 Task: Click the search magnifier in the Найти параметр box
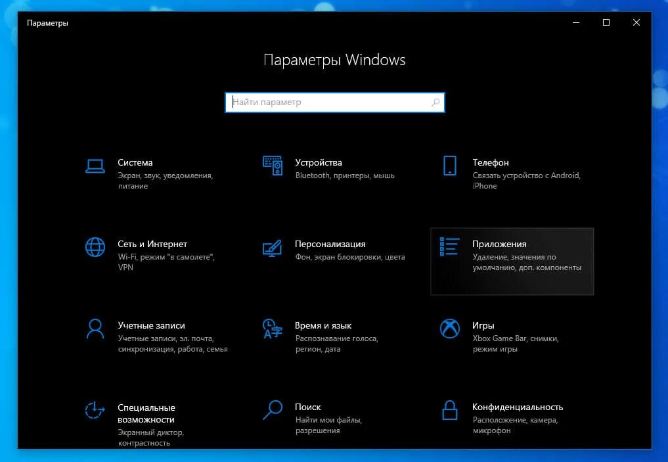[x=435, y=103]
